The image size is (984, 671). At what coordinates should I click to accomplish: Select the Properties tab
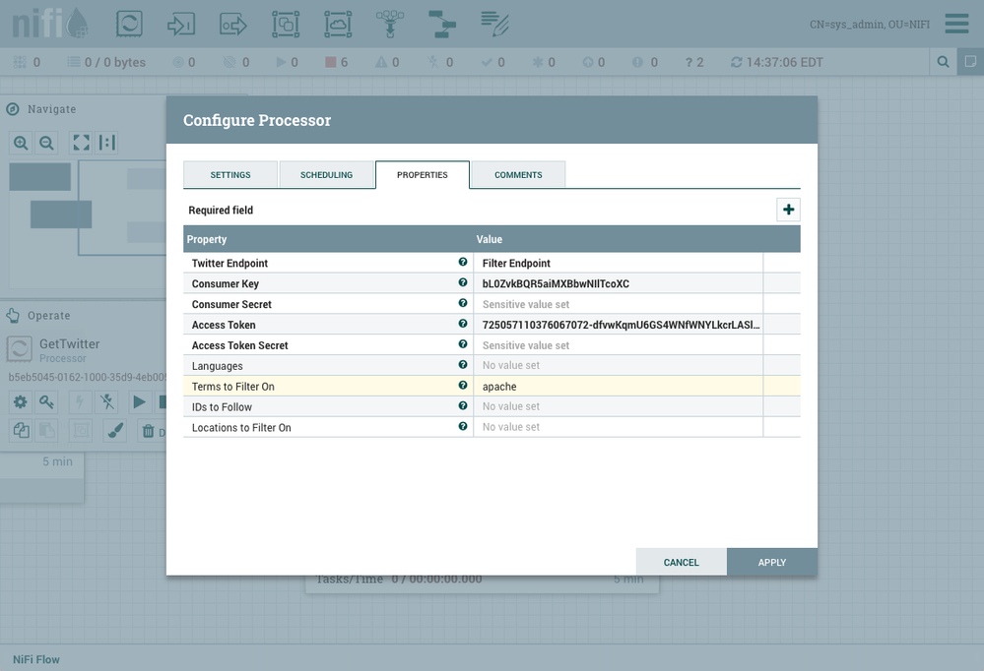pos(423,175)
